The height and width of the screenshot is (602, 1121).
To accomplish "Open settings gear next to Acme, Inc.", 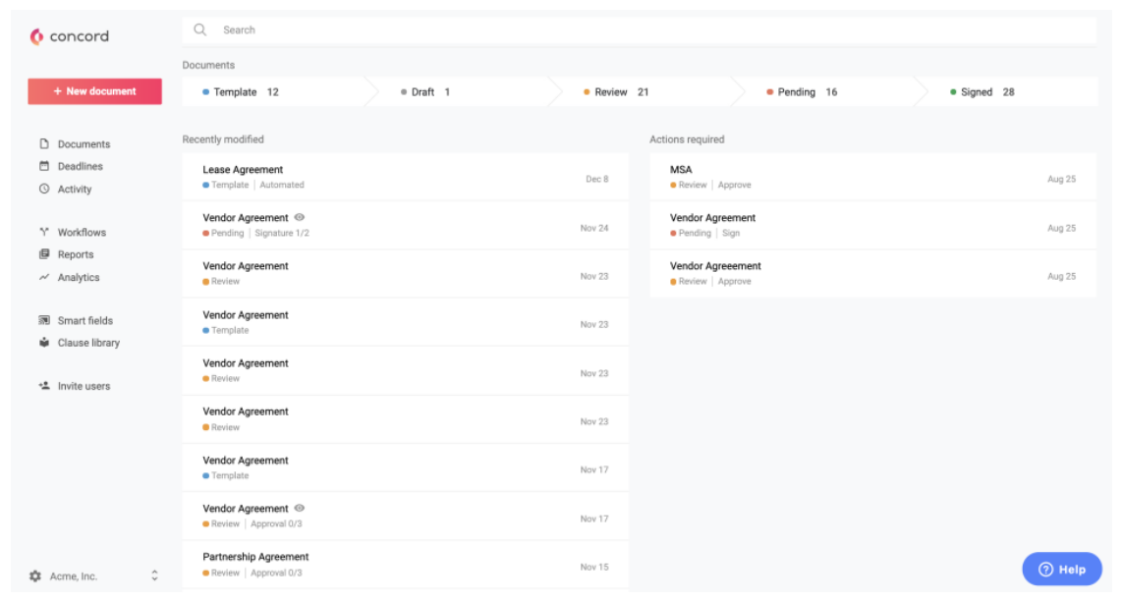I will [35, 575].
